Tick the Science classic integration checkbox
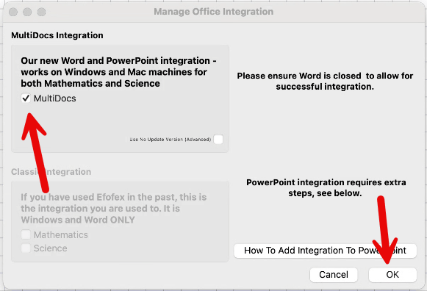Viewport: 427px width, 291px height. click(x=26, y=248)
